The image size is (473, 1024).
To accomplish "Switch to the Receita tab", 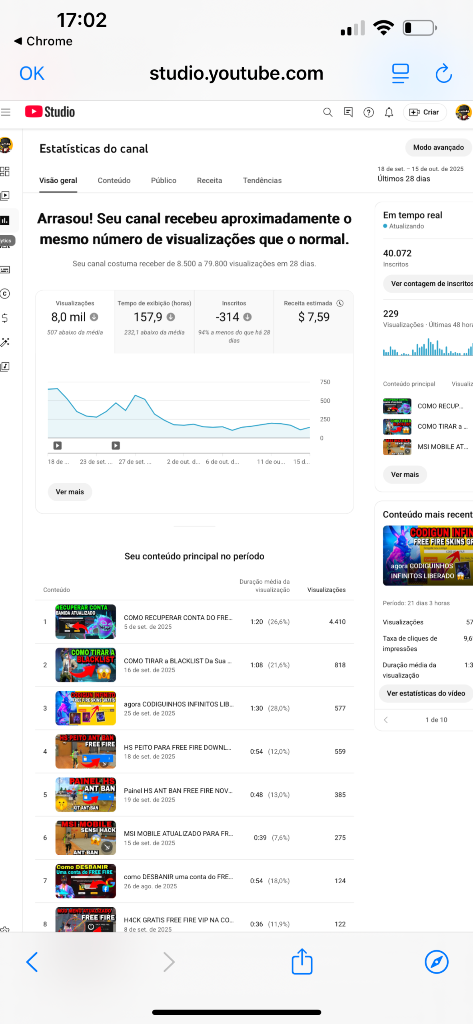I will [x=210, y=180].
